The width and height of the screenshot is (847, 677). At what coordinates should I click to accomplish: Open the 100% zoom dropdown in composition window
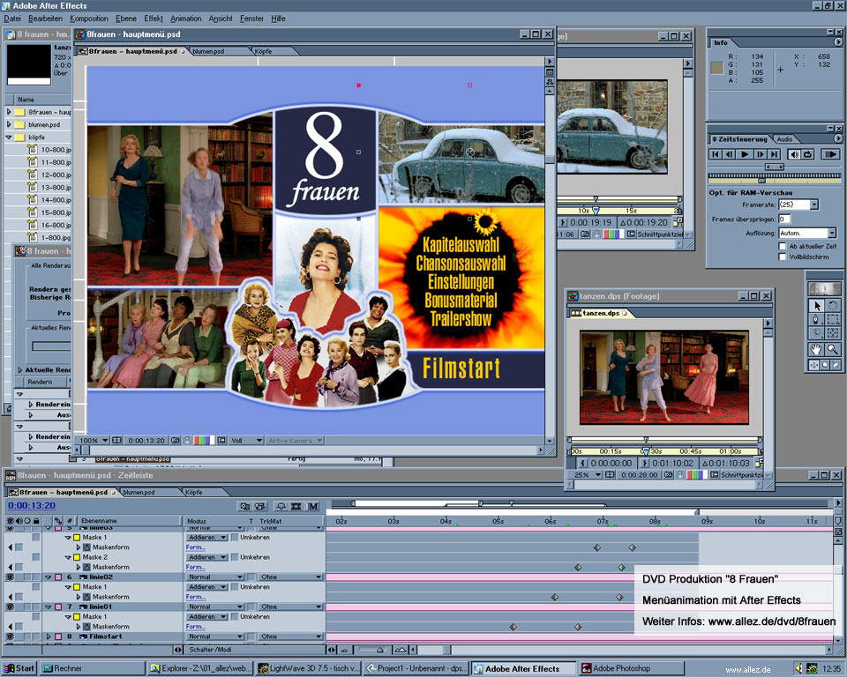click(x=94, y=441)
